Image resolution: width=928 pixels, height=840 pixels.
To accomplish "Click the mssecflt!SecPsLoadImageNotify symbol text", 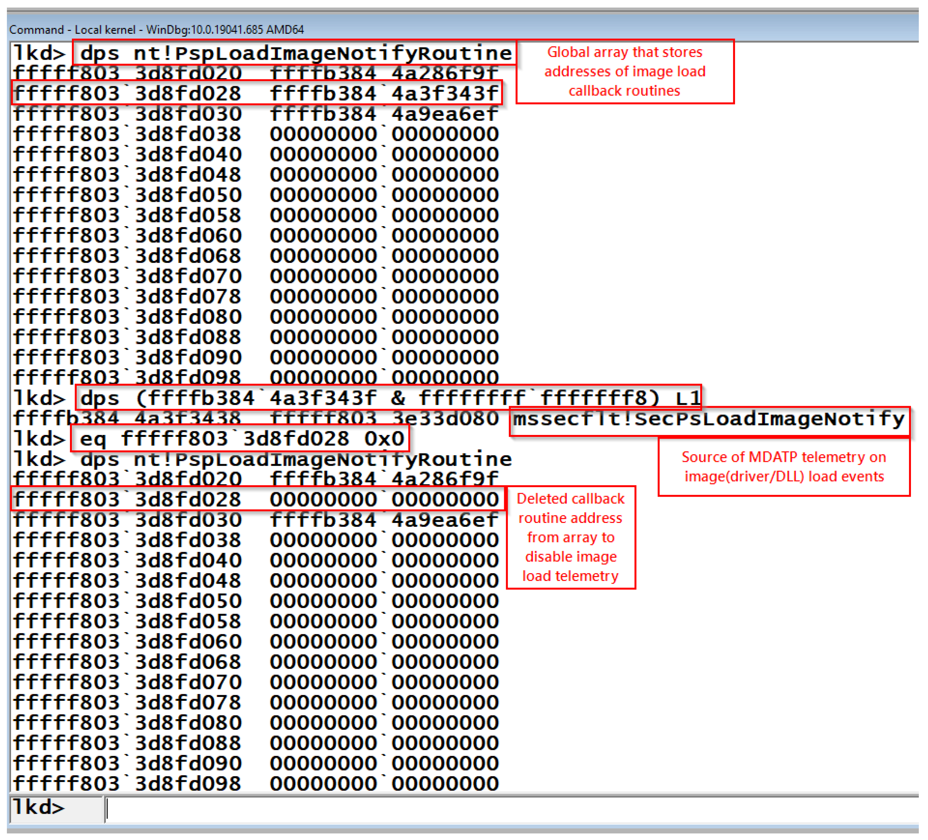I will tap(709, 419).
